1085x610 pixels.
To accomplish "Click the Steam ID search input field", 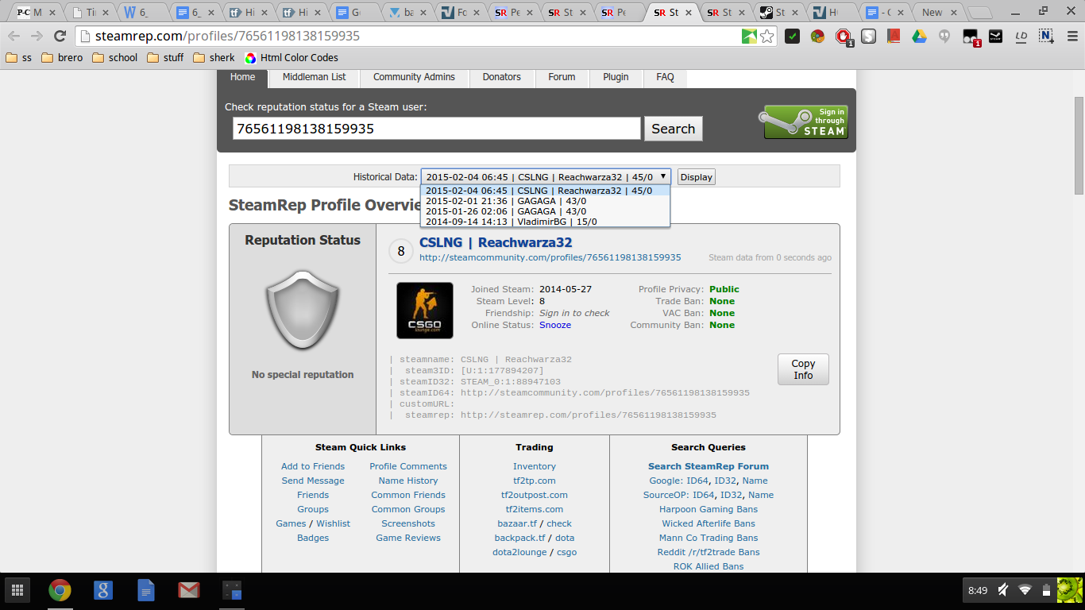I will pos(436,129).
